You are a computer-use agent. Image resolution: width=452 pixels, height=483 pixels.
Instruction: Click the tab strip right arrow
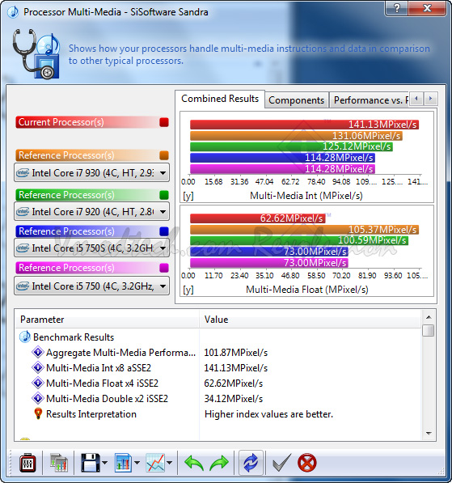coord(431,99)
